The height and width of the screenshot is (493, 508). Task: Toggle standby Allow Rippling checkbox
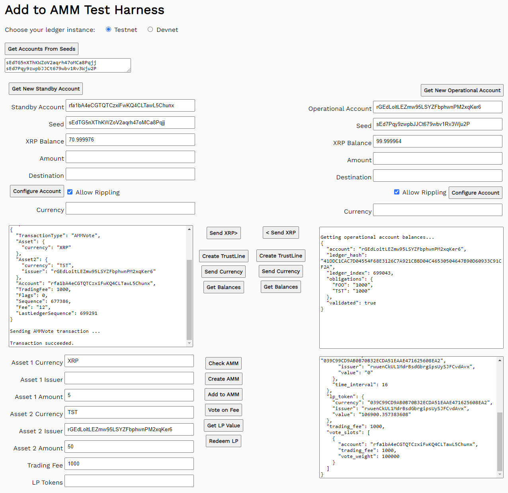click(x=70, y=192)
